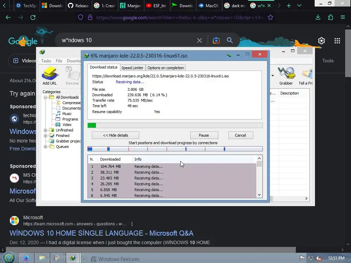Click the Firefox URL address bar
The width and height of the screenshot is (351, 263).
179,17
